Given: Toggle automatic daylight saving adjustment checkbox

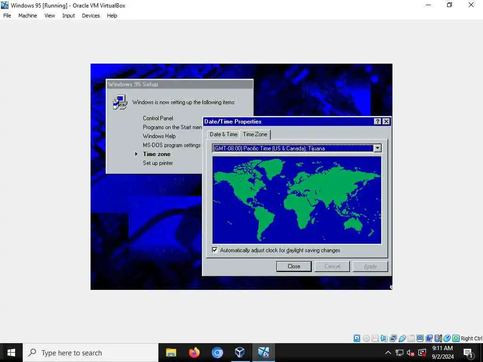Looking at the screenshot, I should [x=215, y=250].
